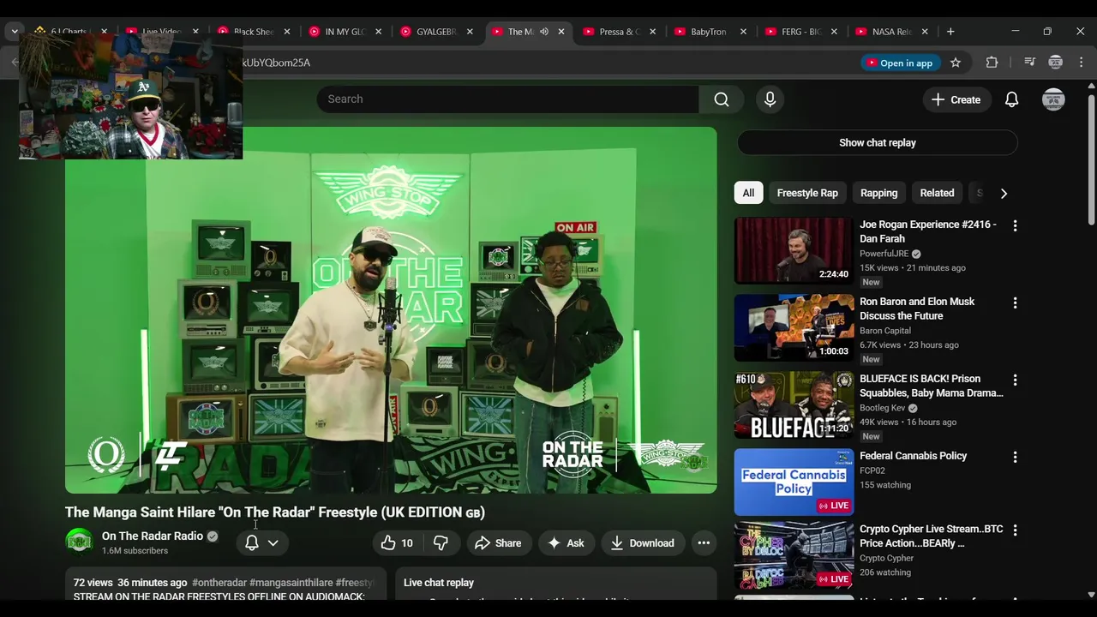
Task: Click the Ask button
Action: (566, 543)
